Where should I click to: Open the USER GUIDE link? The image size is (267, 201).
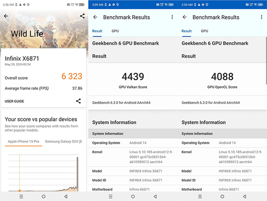pyautogui.click(x=14, y=101)
